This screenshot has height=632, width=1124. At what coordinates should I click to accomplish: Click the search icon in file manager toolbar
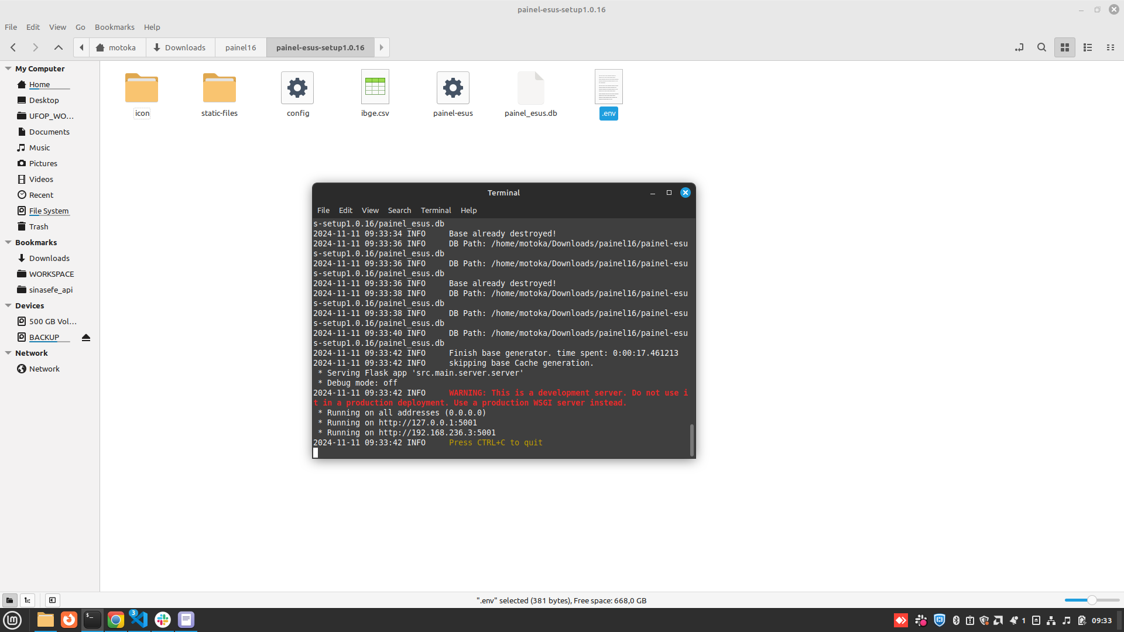pyautogui.click(x=1041, y=47)
